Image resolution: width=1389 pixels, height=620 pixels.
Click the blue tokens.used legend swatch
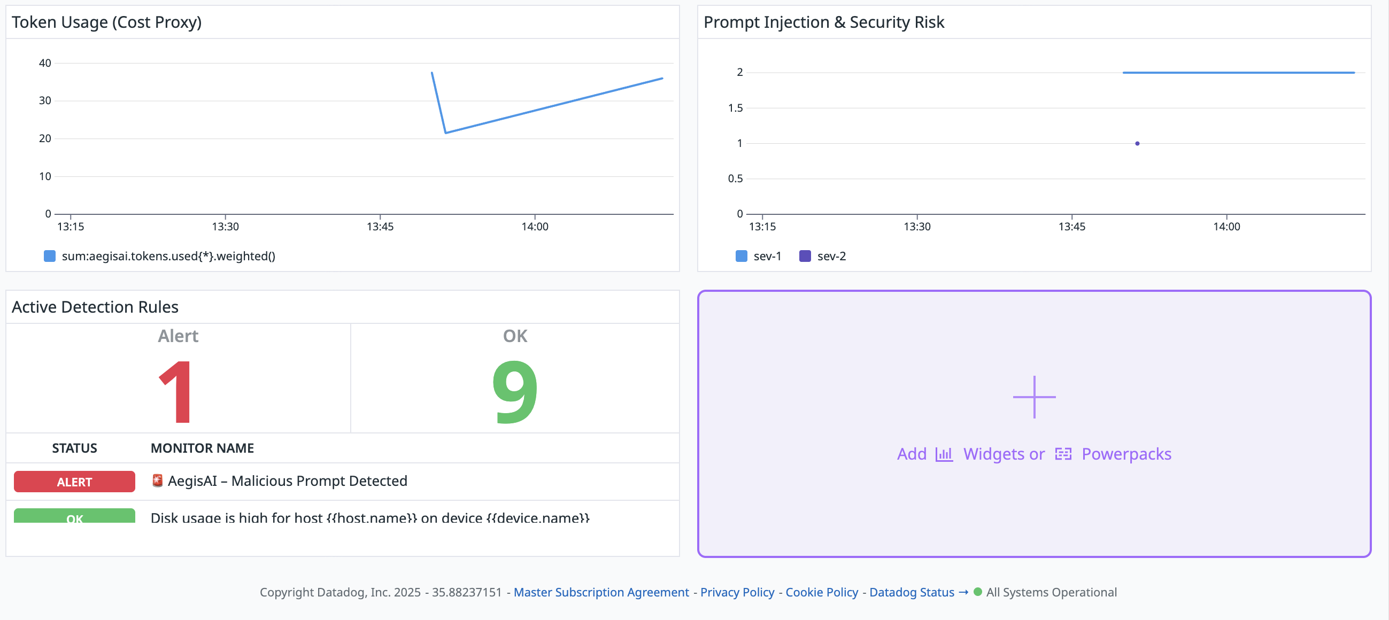click(50, 256)
